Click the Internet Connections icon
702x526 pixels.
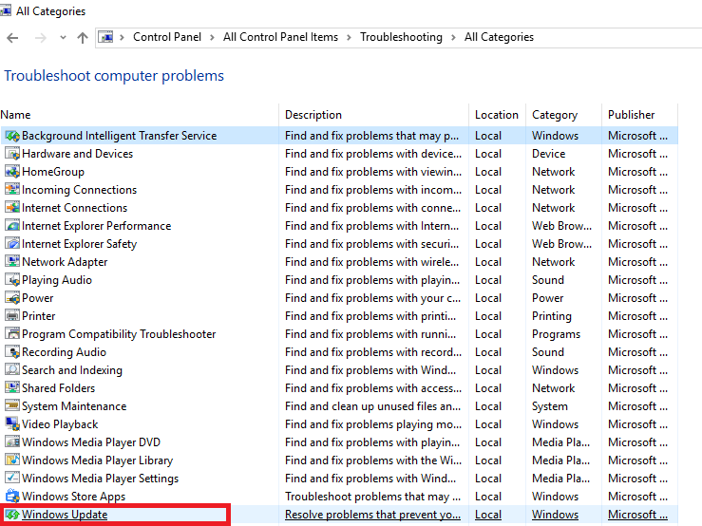click(x=12, y=208)
